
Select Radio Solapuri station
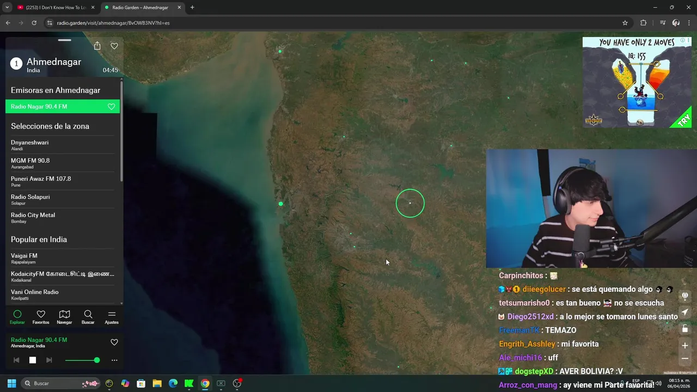coord(63,199)
